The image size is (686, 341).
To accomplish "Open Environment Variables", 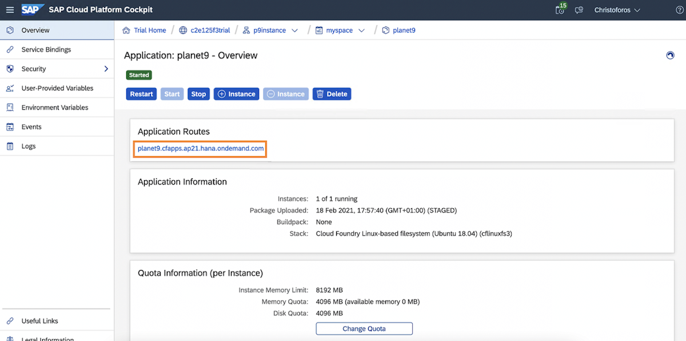I will (x=57, y=108).
